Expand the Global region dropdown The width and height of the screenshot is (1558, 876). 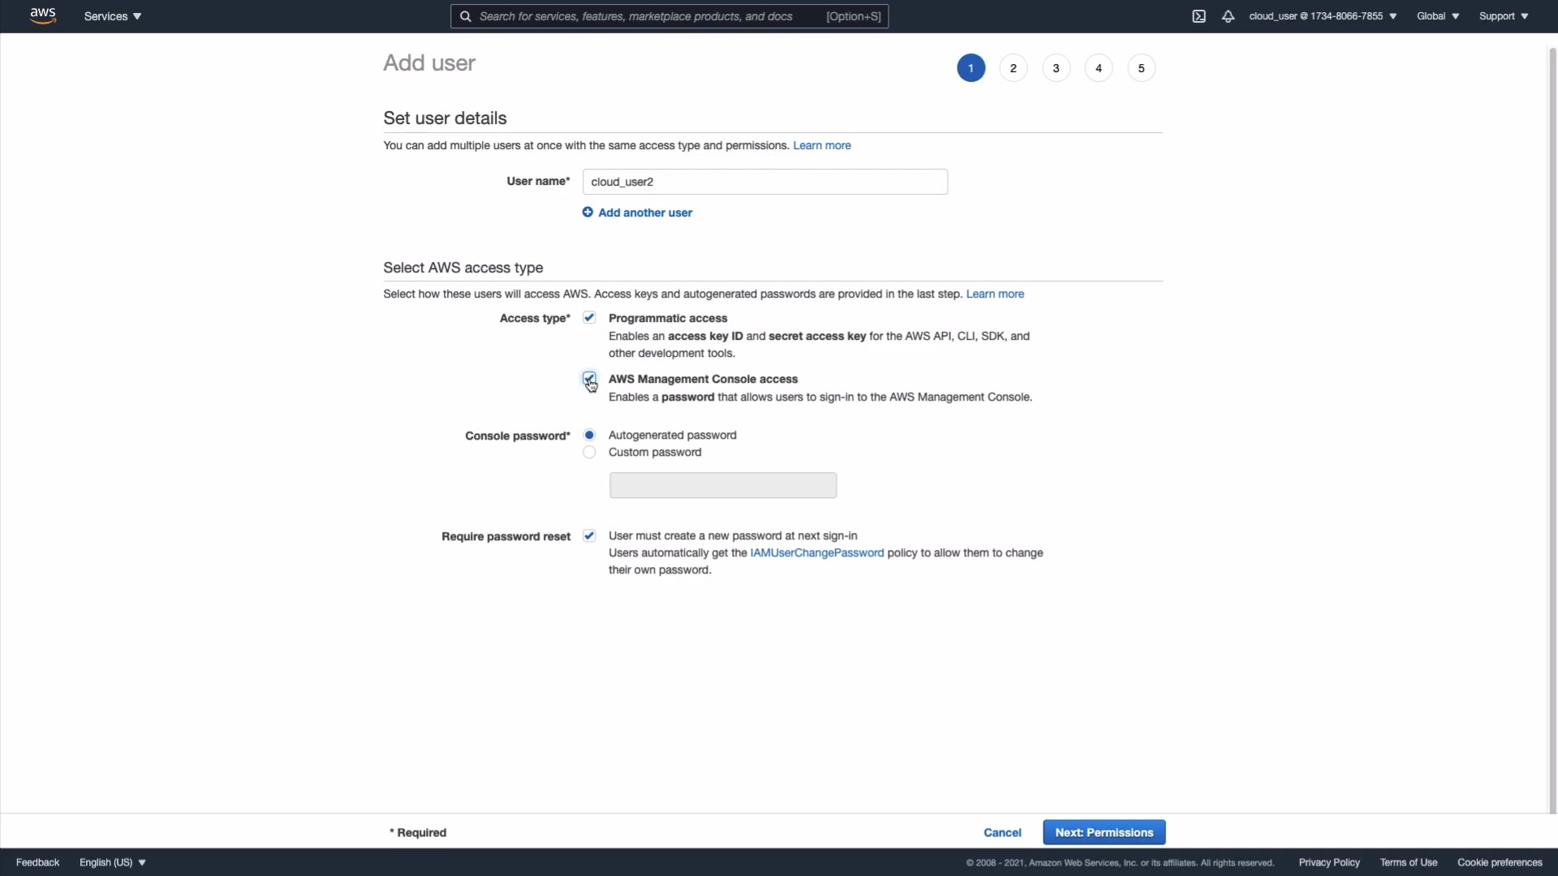click(x=1437, y=16)
